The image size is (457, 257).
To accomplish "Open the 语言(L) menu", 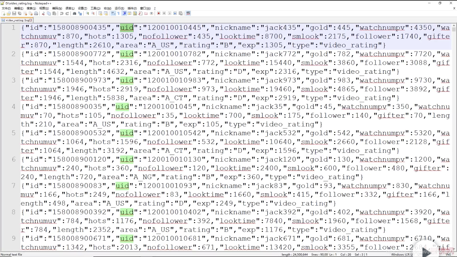I will pyautogui.click(x=70, y=8).
